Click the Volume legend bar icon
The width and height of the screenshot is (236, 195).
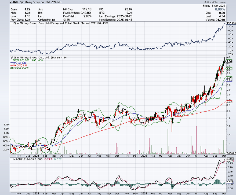(x=11, y=68)
